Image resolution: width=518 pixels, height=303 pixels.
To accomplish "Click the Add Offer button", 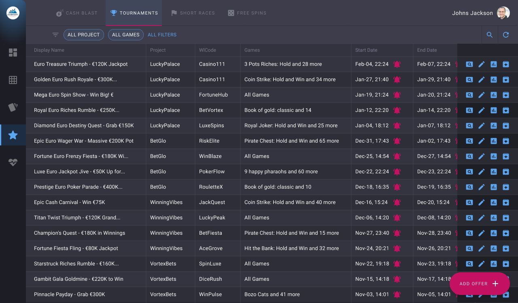I will click(x=479, y=284).
